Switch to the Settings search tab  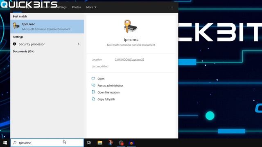point(61,7)
